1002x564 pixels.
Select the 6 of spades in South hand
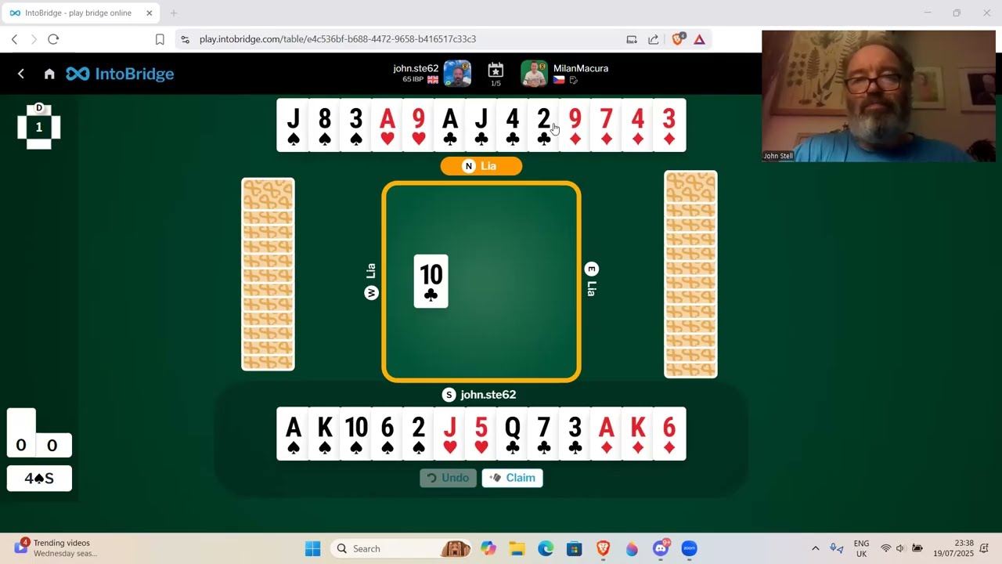(387, 434)
